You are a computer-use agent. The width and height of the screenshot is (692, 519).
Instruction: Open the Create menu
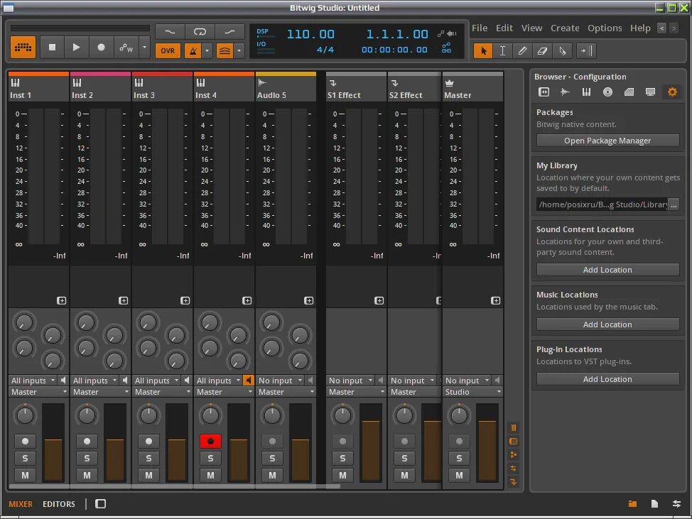coord(565,28)
